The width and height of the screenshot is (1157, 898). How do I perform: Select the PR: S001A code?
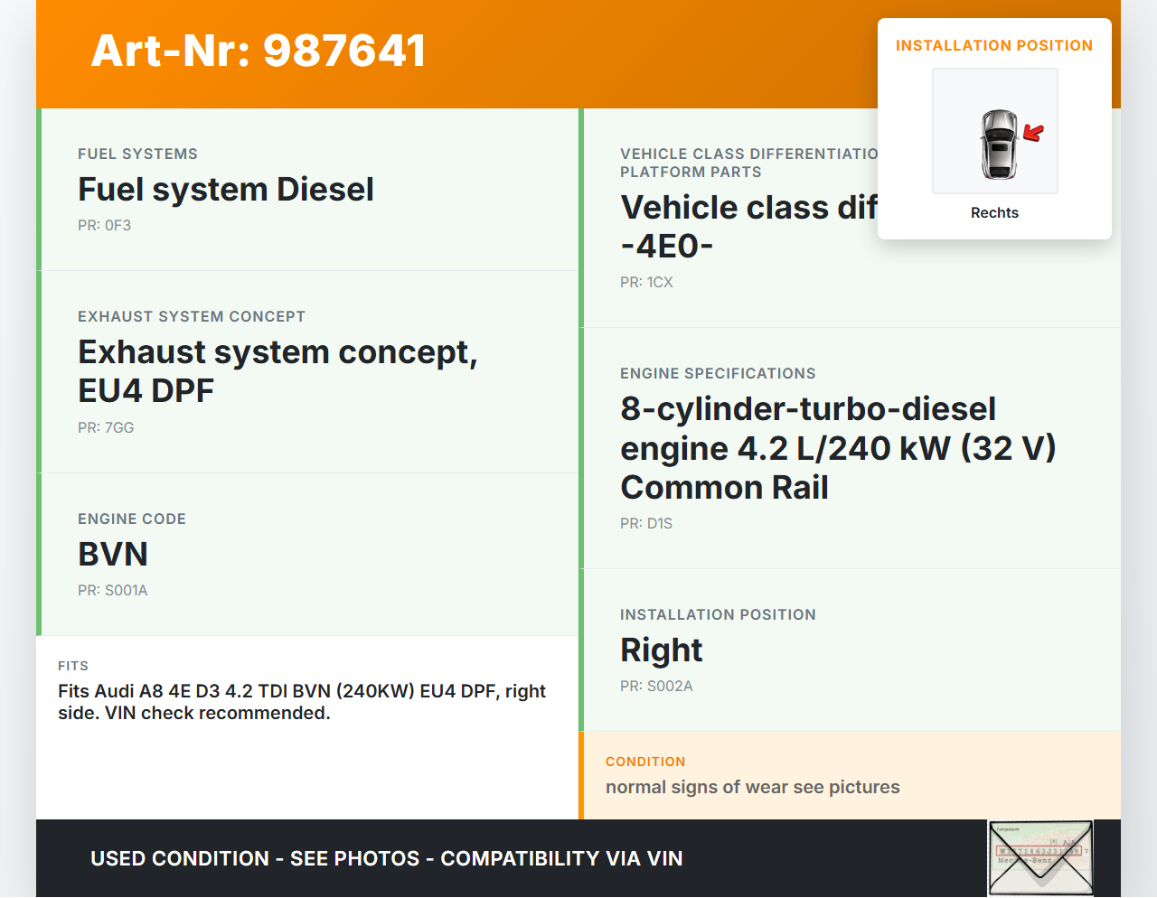112,590
